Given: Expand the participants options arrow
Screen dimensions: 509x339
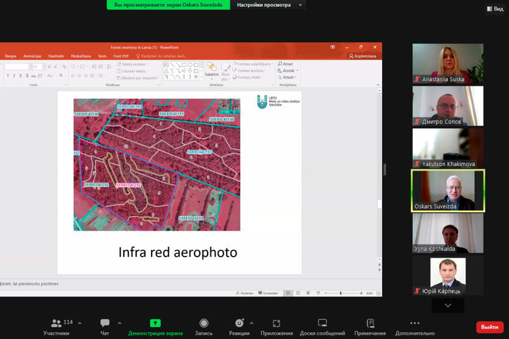Looking at the screenshot, I should coord(80,323).
